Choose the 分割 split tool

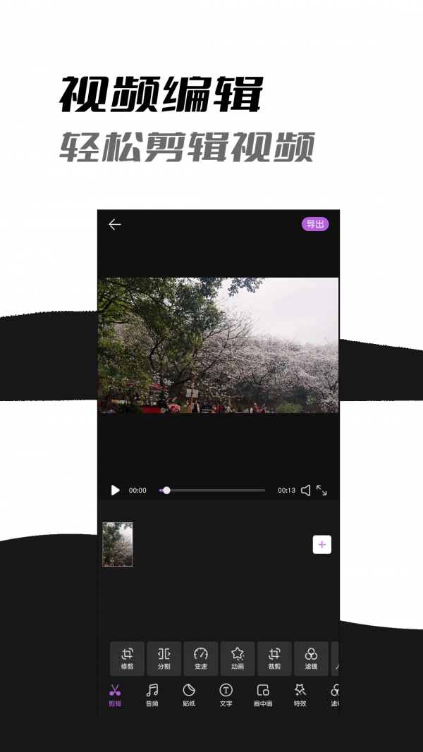pos(164,658)
